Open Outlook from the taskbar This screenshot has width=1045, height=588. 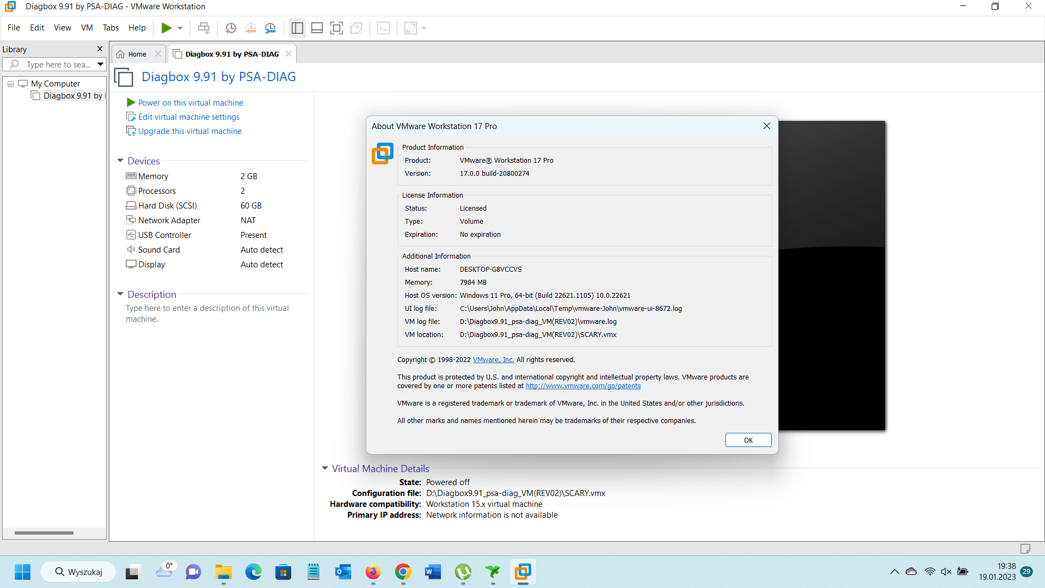coord(343,572)
